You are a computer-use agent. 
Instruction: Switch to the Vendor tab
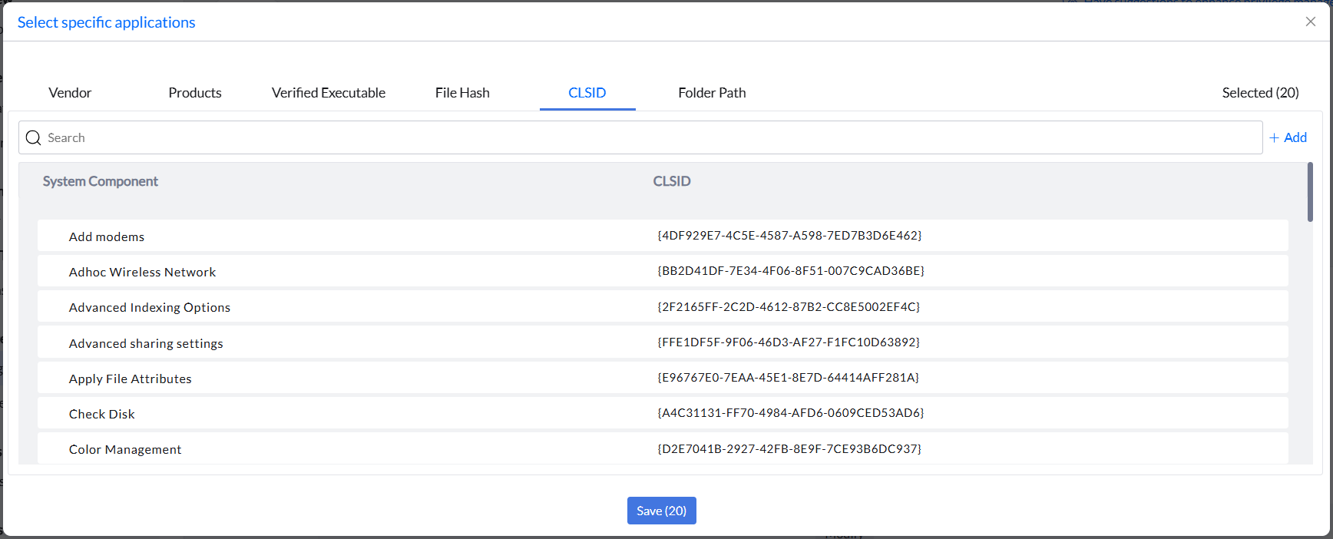(70, 93)
